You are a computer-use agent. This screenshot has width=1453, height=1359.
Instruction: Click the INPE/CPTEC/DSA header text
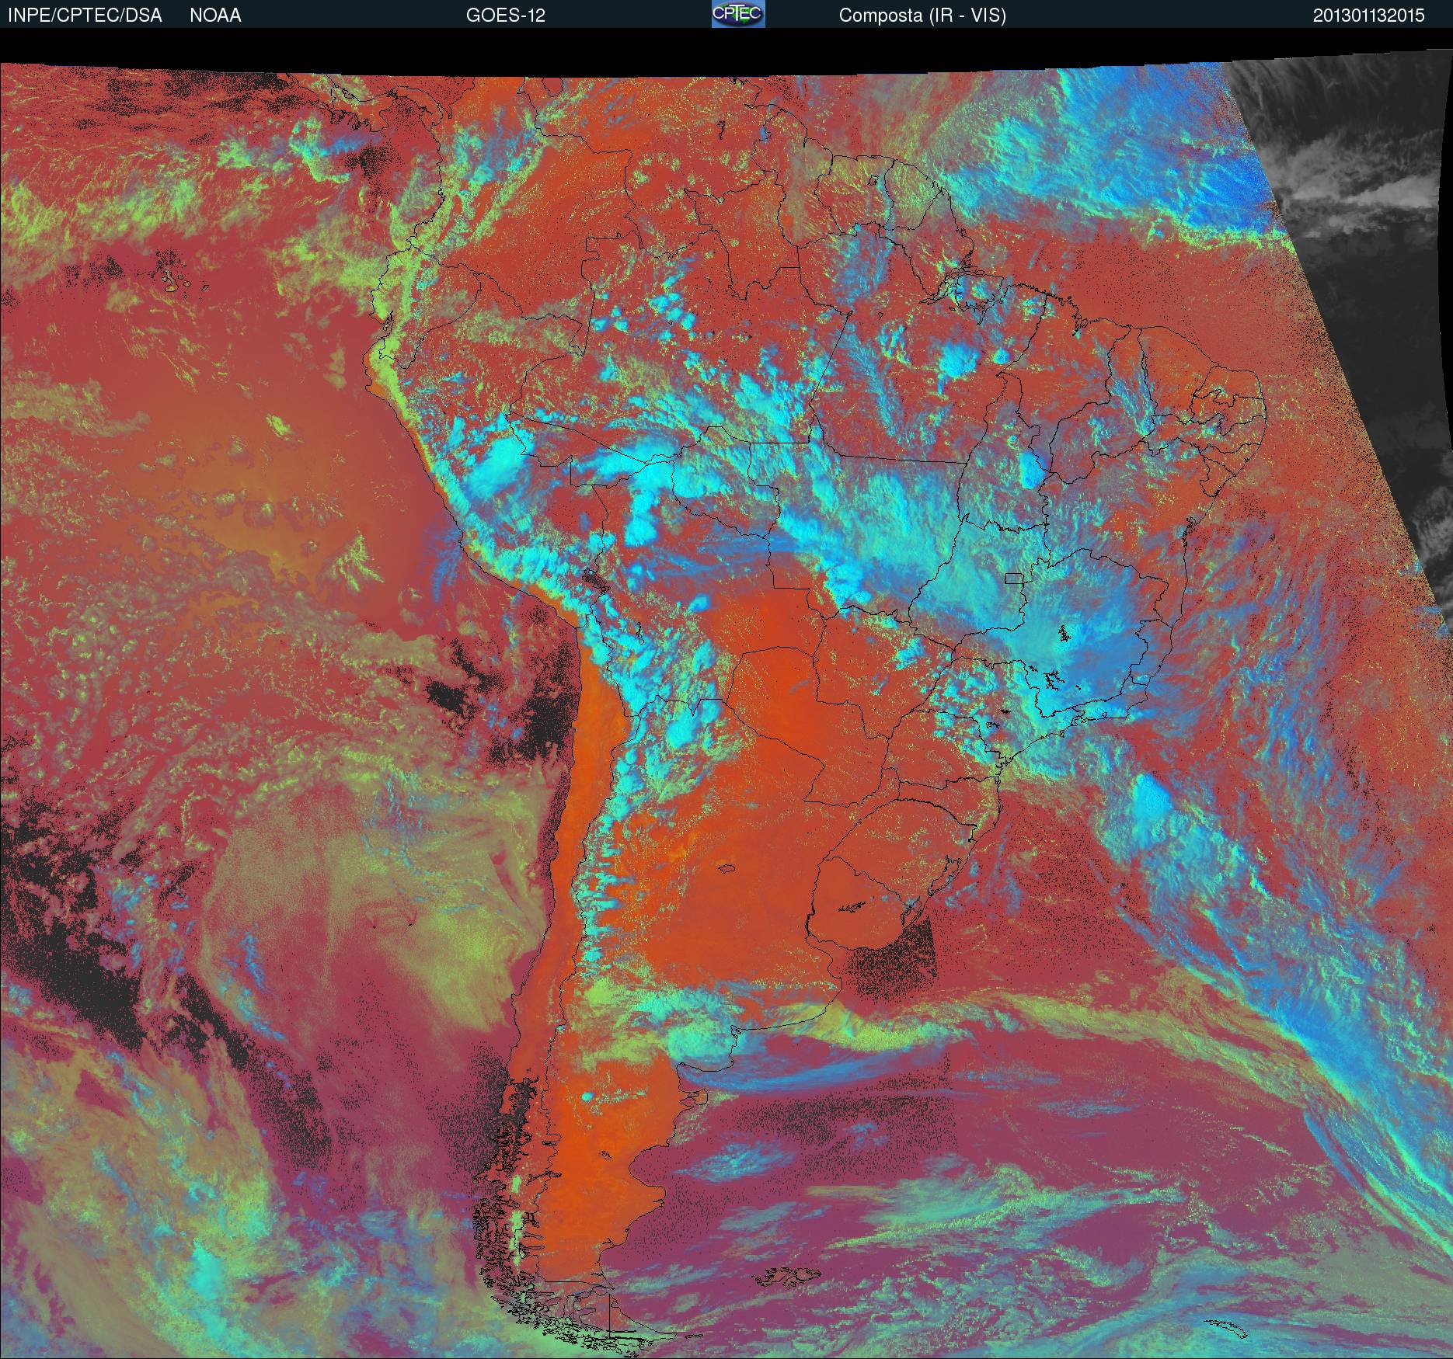point(85,16)
